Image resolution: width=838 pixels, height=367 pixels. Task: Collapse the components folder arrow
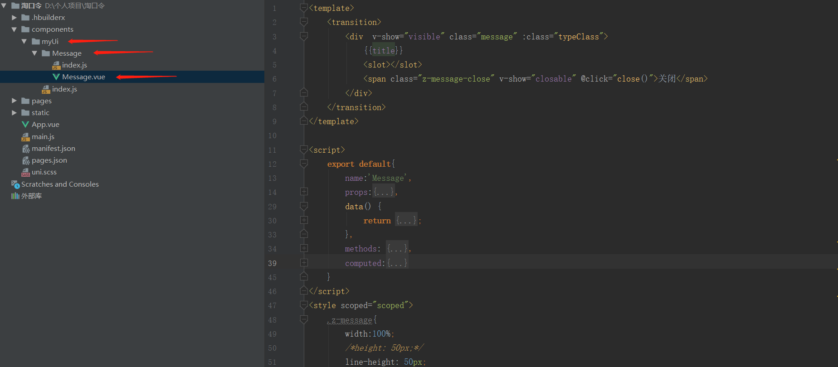pos(14,29)
